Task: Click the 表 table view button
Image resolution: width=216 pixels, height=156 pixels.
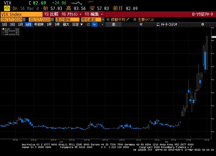Action: [x=114, y=24]
